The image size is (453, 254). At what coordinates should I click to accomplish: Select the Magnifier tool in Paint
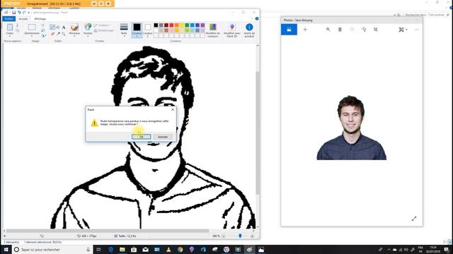64,34
